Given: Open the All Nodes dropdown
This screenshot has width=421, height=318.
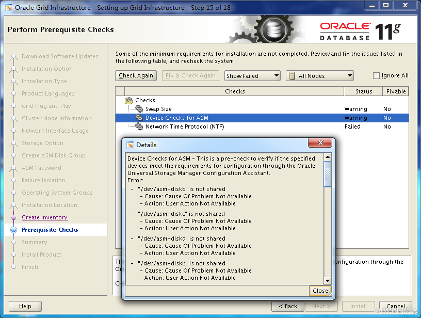Looking at the screenshot, I should 320,76.
